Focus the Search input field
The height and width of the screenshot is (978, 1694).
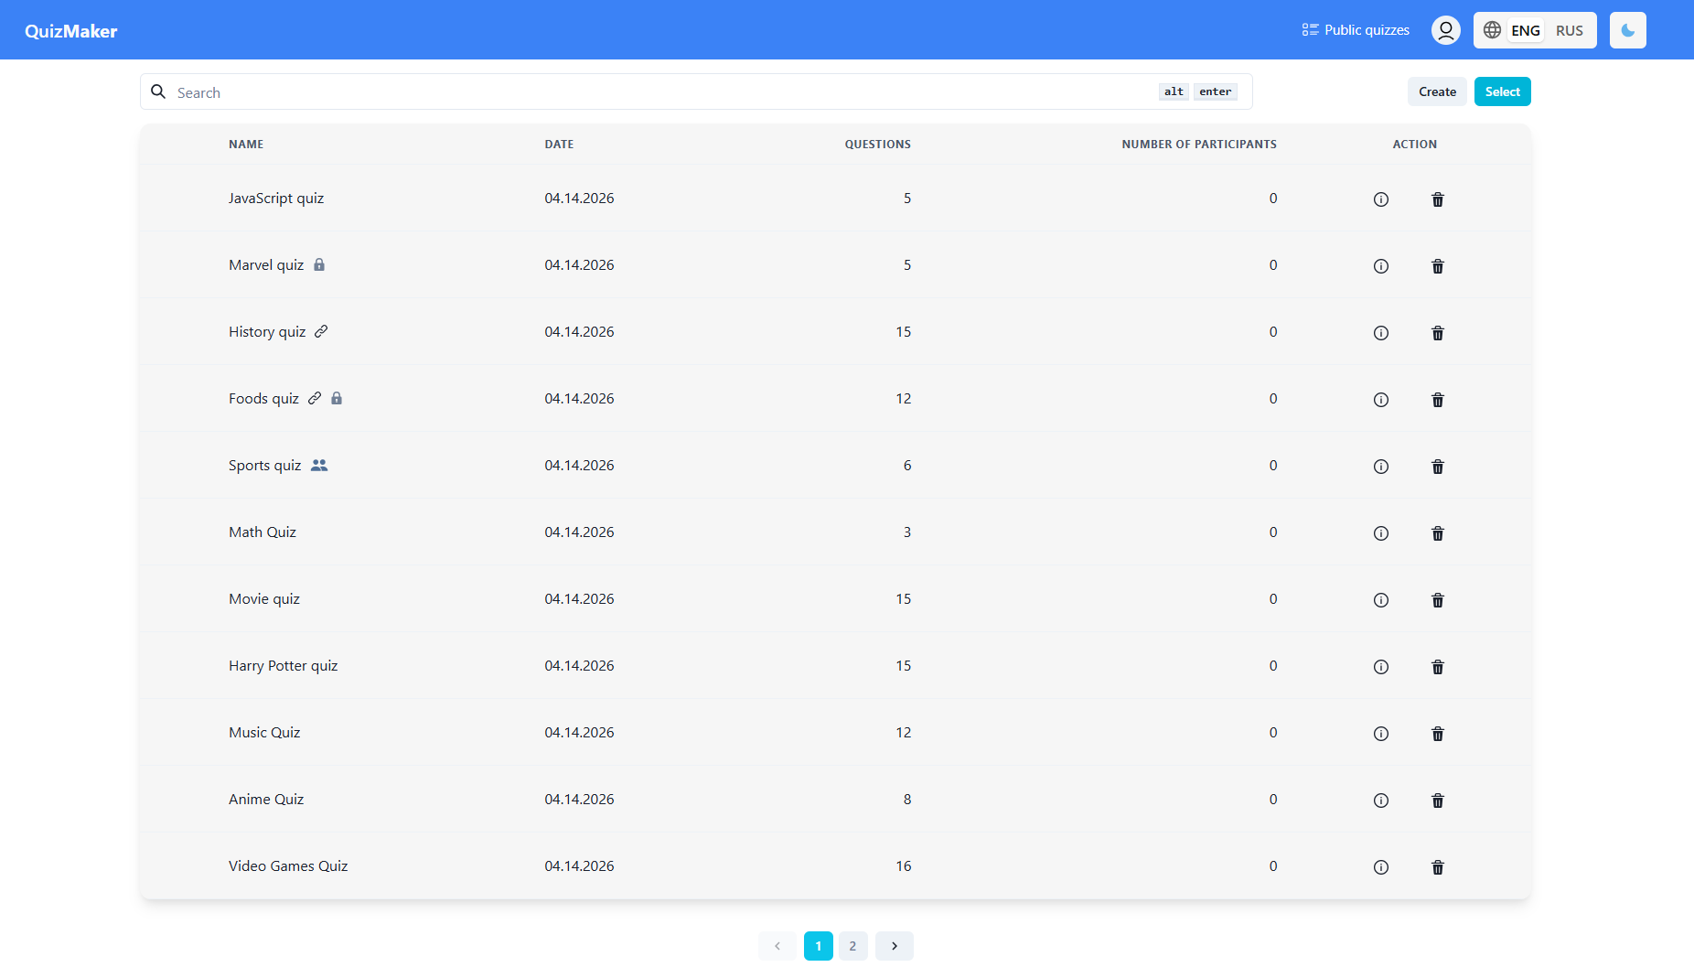(659, 92)
